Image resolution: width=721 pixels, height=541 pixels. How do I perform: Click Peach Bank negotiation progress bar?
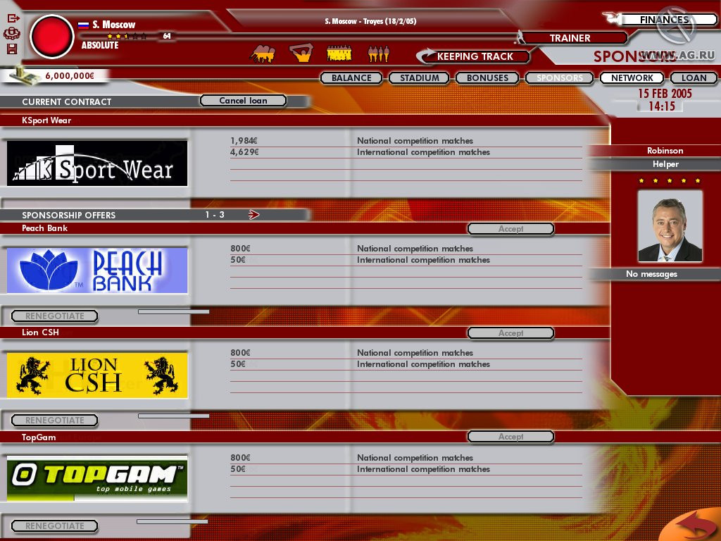click(x=173, y=311)
